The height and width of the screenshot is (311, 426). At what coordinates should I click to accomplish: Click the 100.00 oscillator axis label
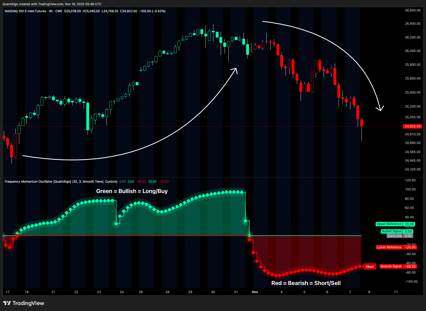410,189
